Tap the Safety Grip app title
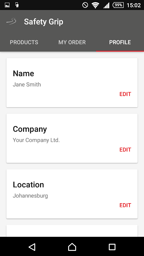The height and width of the screenshot is (256, 144). (x=44, y=22)
